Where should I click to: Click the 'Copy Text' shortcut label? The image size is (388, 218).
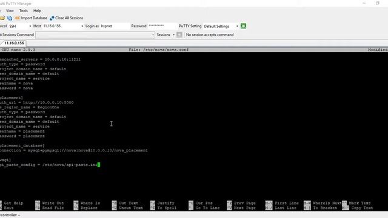[x=362, y=208]
